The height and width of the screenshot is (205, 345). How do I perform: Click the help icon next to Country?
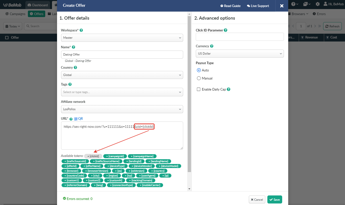[75, 68]
